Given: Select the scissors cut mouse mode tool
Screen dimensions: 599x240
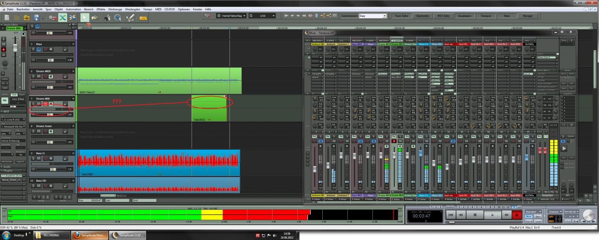Looking at the screenshot, I should [x=107, y=18].
